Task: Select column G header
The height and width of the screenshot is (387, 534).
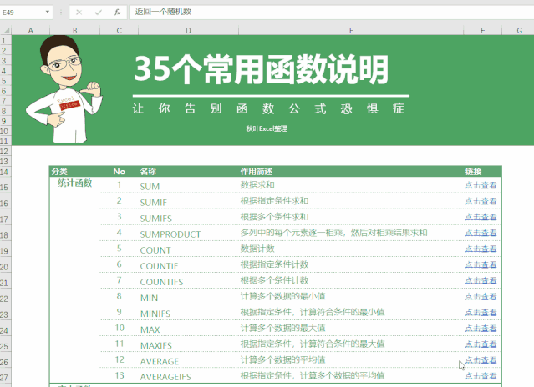Action: (x=519, y=31)
